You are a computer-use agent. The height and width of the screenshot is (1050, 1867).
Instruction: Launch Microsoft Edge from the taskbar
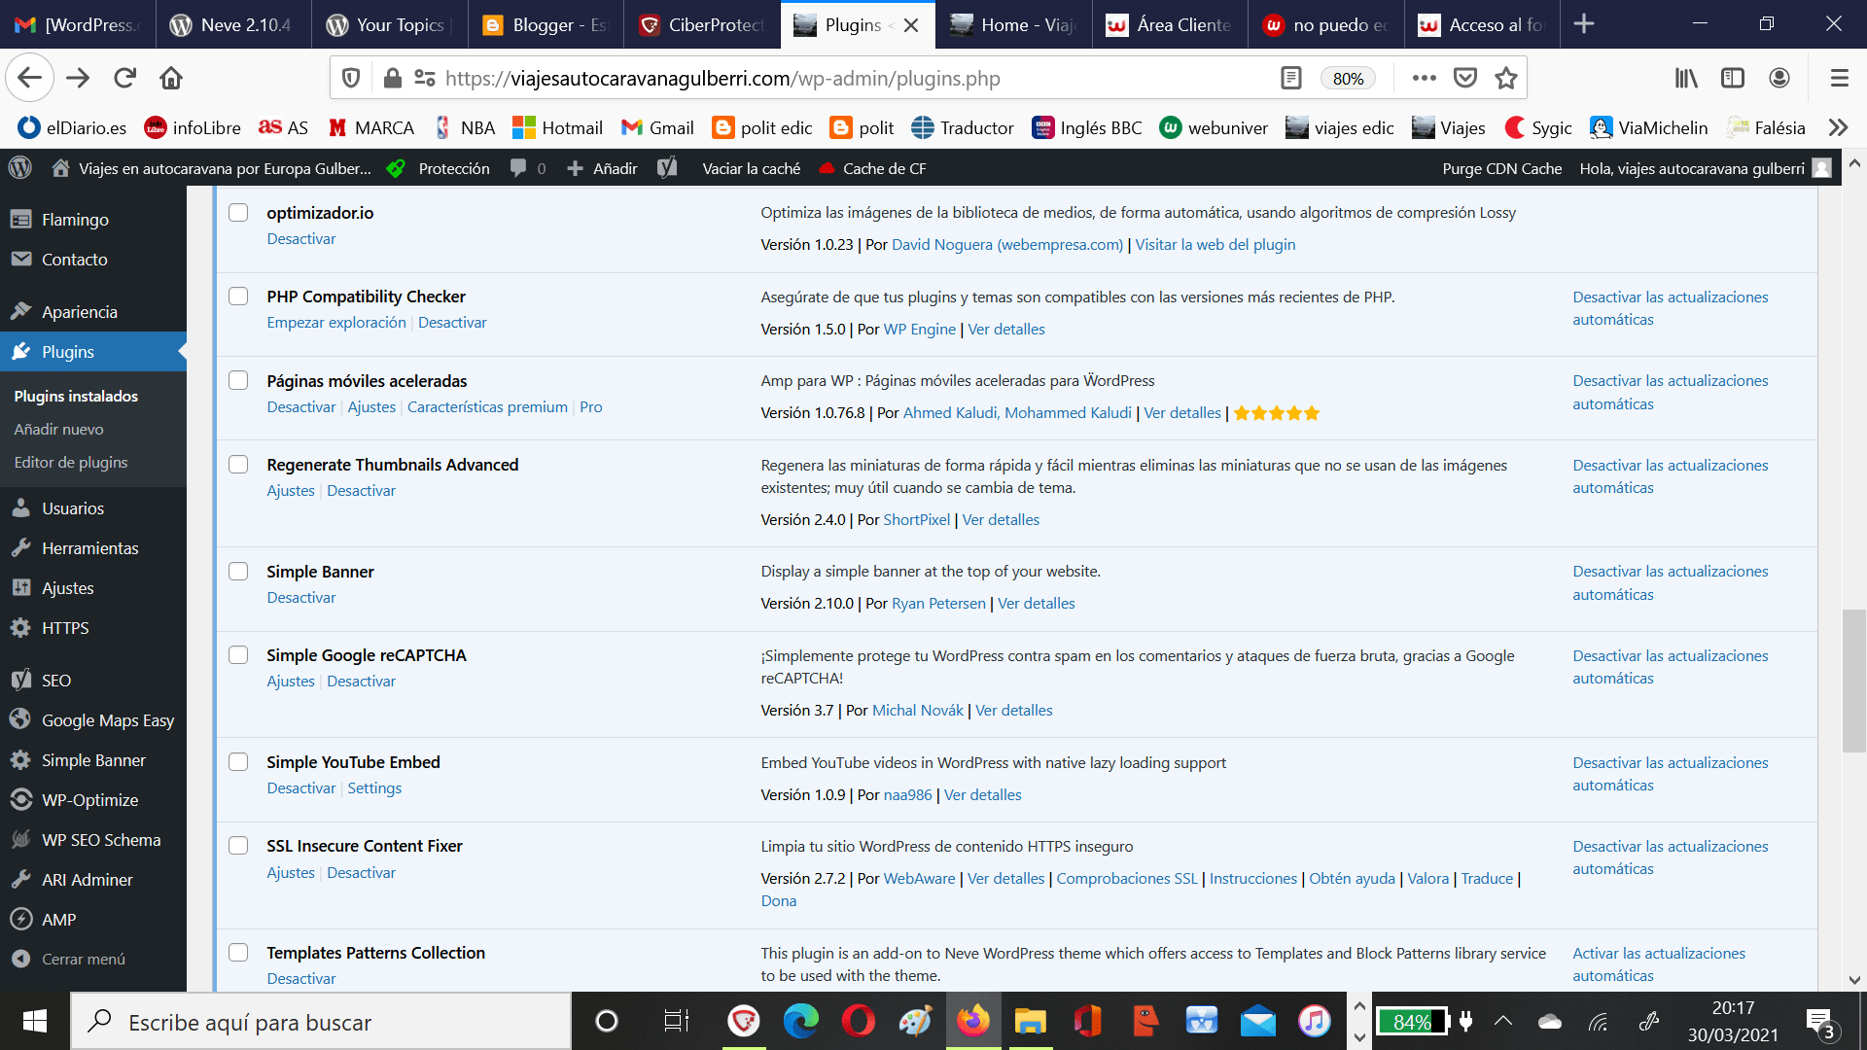800,1021
